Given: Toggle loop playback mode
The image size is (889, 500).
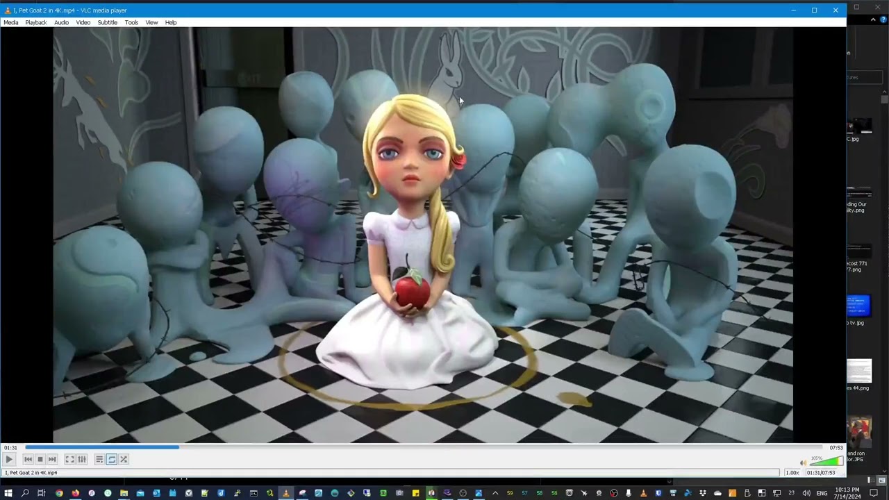Looking at the screenshot, I should pos(111,459).
